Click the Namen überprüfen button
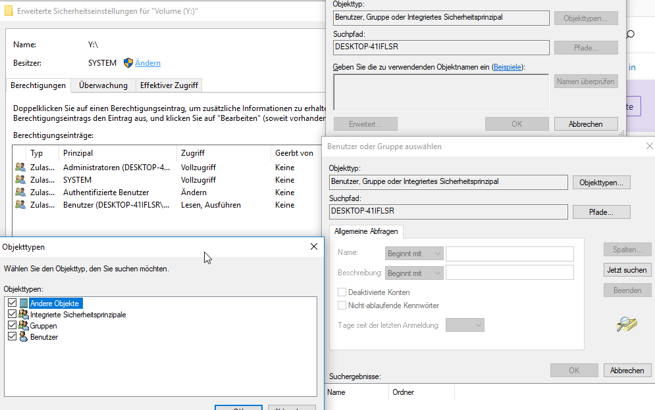655x410 pixels. tap(586, 81)
